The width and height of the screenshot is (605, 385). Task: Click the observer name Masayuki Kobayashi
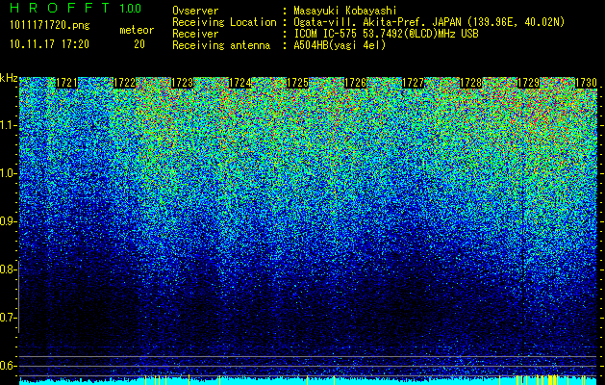click(x=345, y=11)
